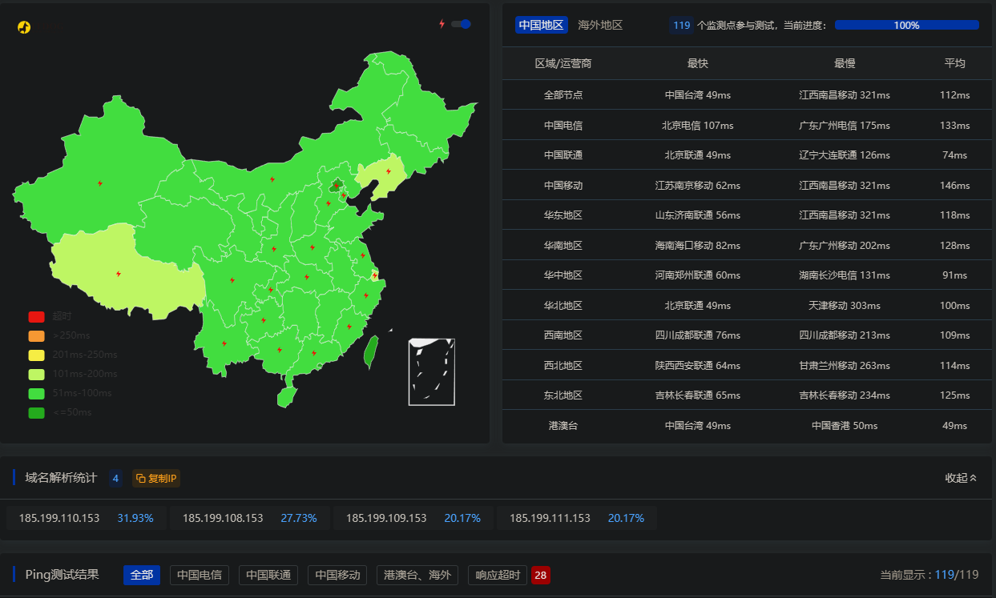Select the 中国地区 tab
The width and height of the screenshot is (996, 598).
point(541,25)
